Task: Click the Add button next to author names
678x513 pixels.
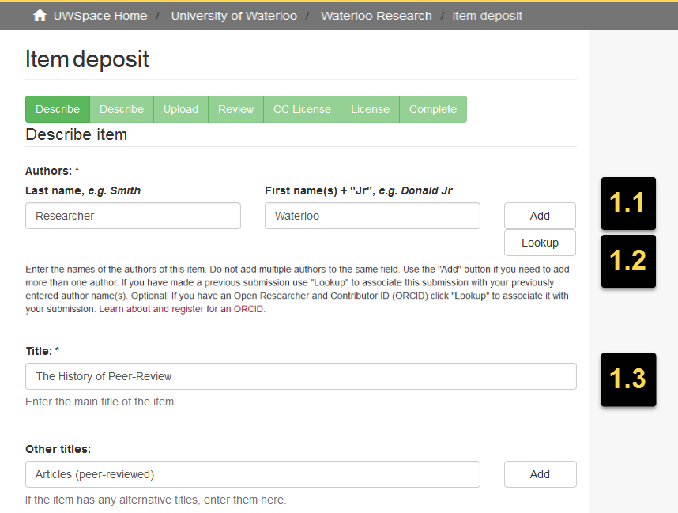Action: coord(540,215)
